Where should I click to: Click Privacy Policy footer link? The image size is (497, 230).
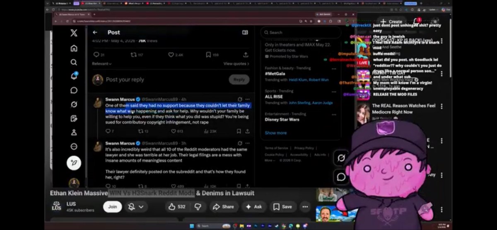coord(304,148)
